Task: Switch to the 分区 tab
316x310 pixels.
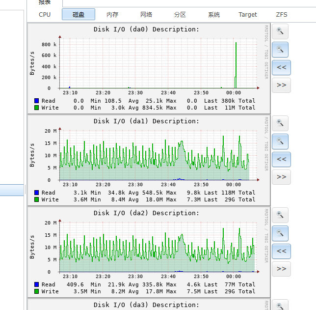Action: click(180, 15)
